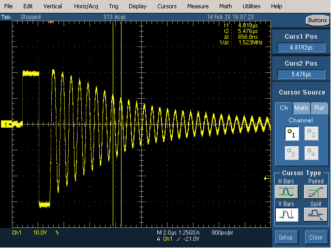This screenshot has width=331, height=248.
Task: Switch to the Ch cursor source tab
Action: pyautogui.click(x=284, y=108)
